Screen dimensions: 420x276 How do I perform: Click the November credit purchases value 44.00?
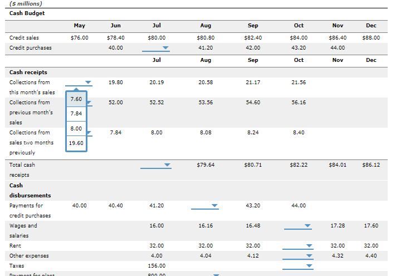(338, 48)
